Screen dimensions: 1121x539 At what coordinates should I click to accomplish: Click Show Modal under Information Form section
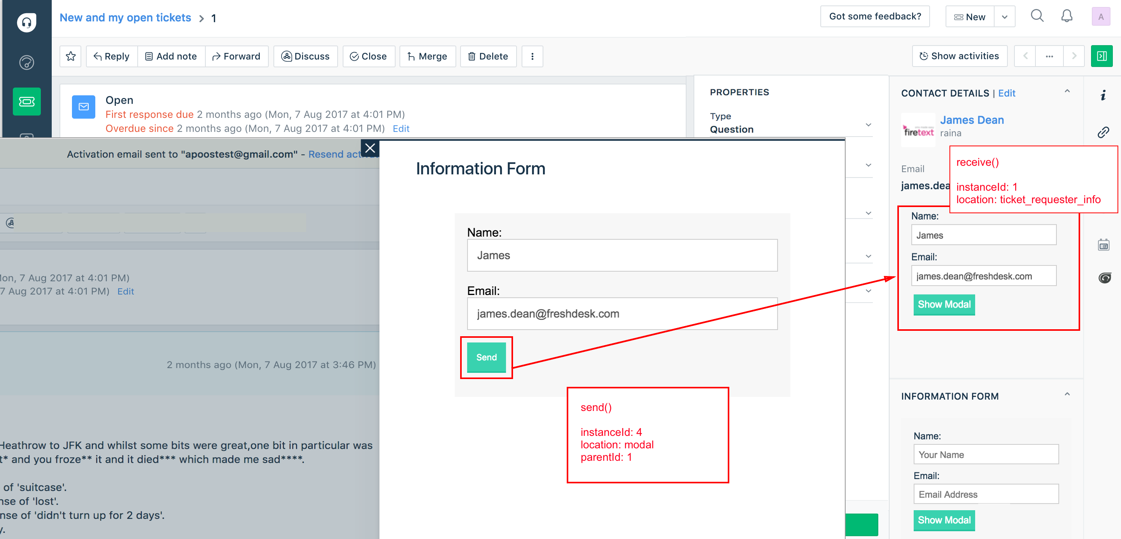[944, 520]
